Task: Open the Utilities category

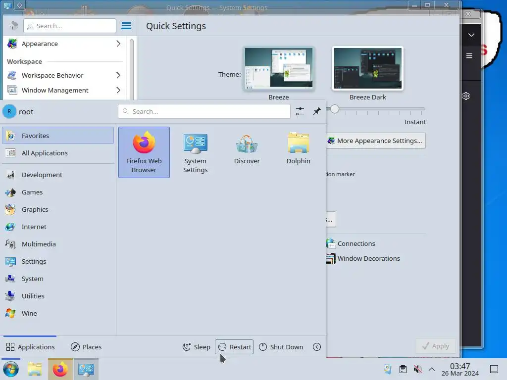Action: click(x=58, y=296)
